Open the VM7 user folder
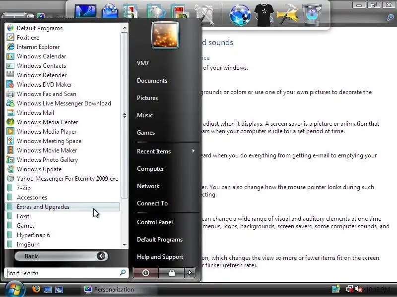The image size is (397, 297). tap(143, 63)
